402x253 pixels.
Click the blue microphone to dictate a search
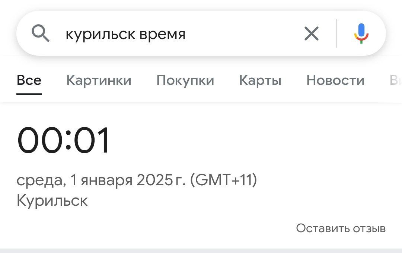point(360,33)
